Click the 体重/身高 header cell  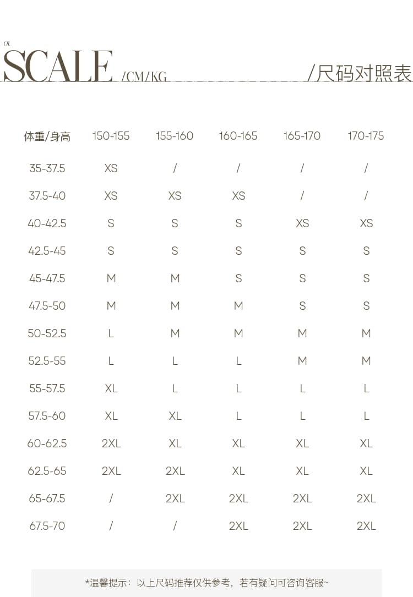tap(47, 136)
